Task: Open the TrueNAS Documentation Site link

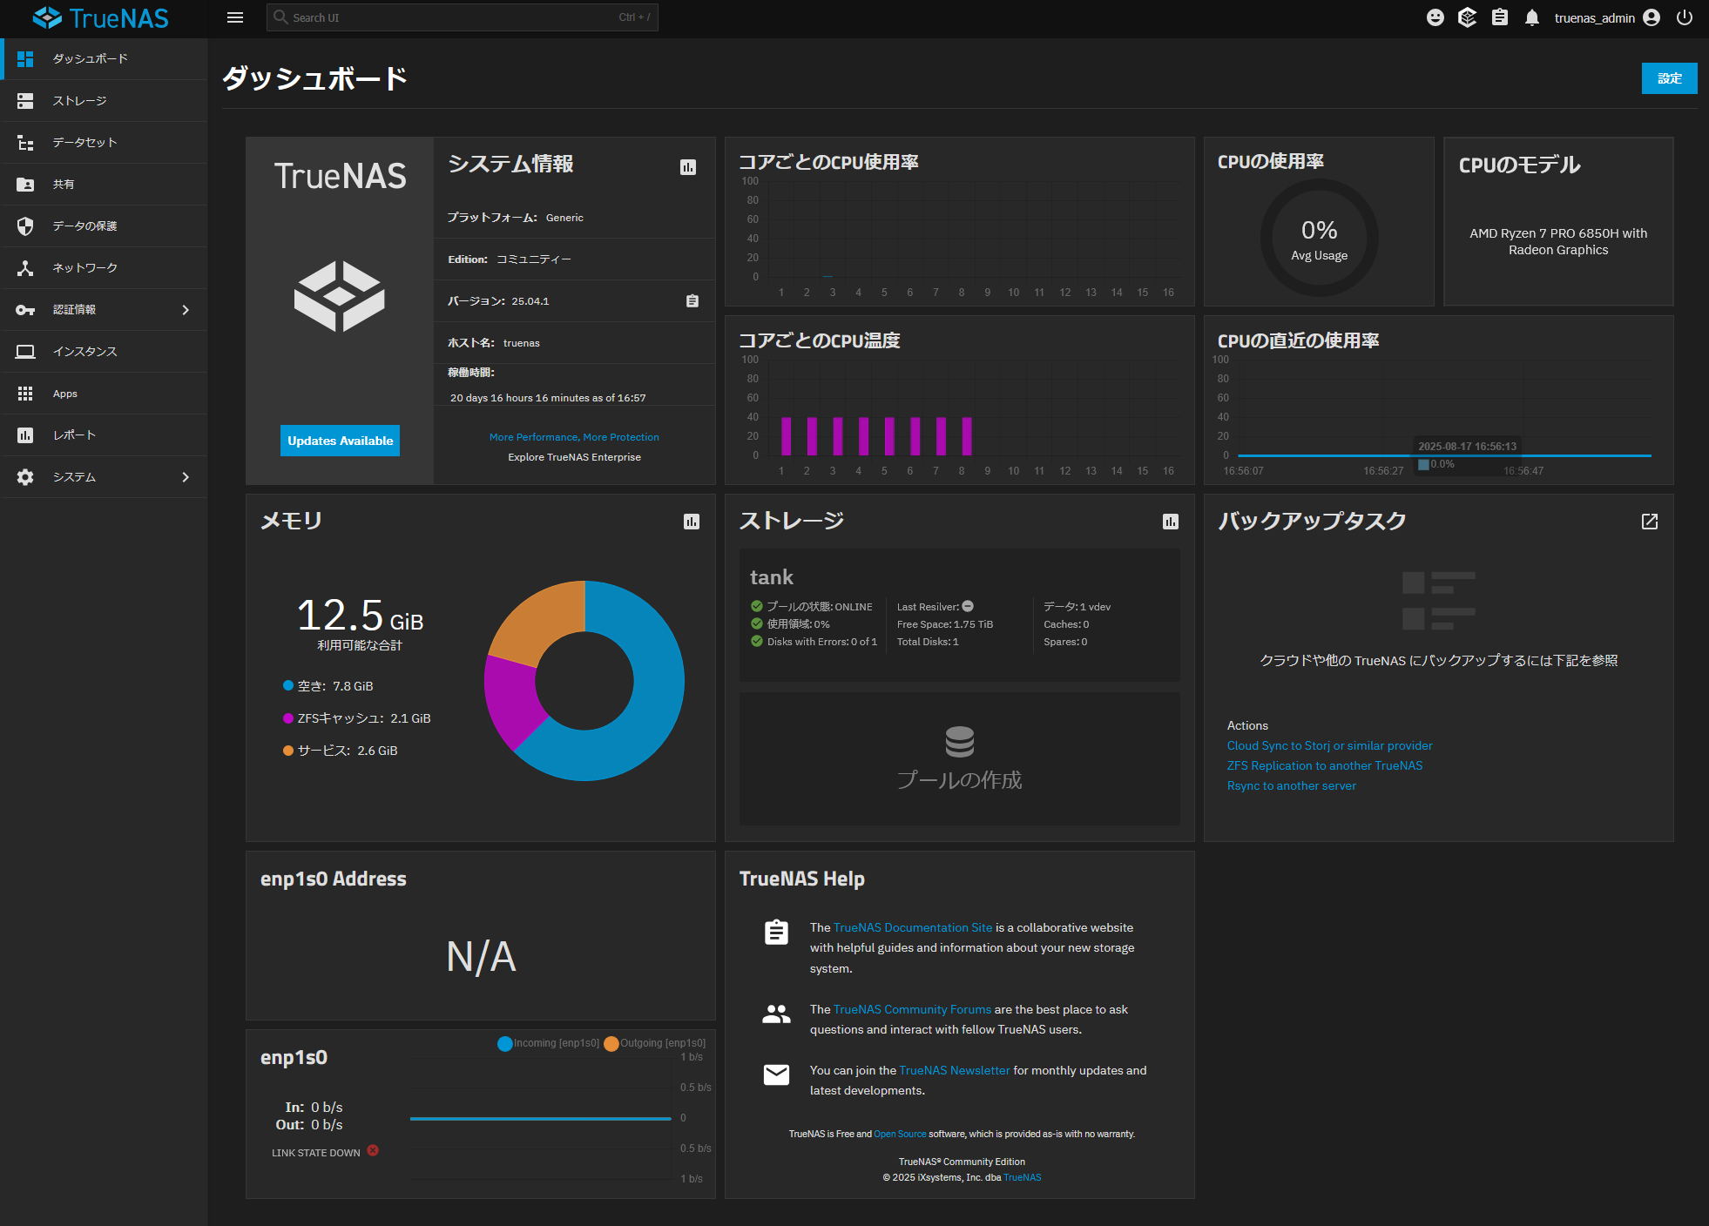Action: 913,928
